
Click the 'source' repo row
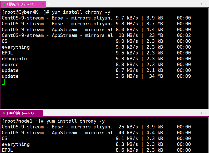click(x=96, y=65)
